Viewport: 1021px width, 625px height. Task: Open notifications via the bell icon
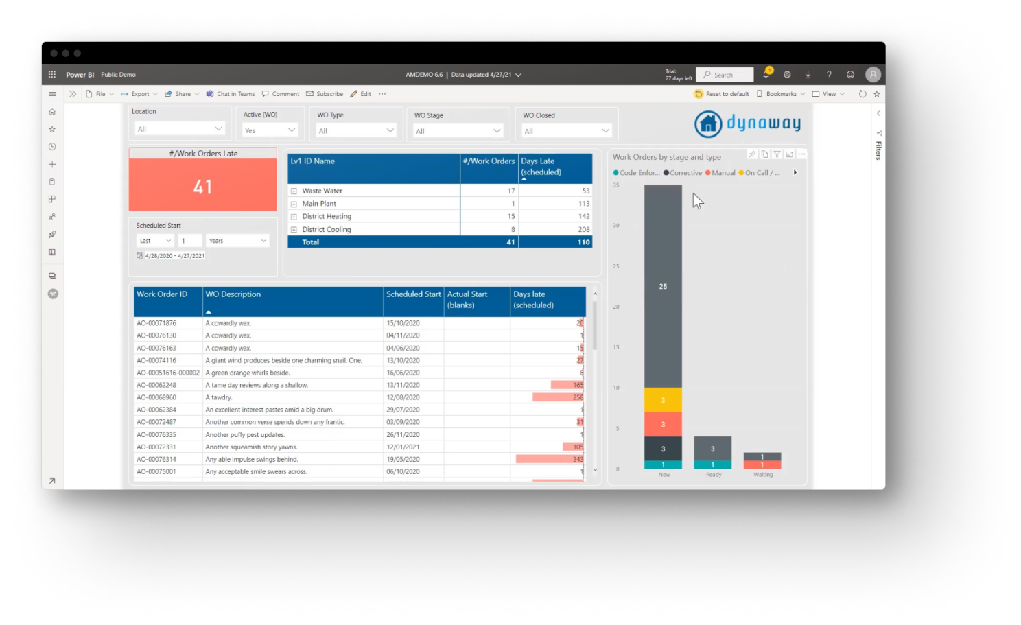[766, 74]
